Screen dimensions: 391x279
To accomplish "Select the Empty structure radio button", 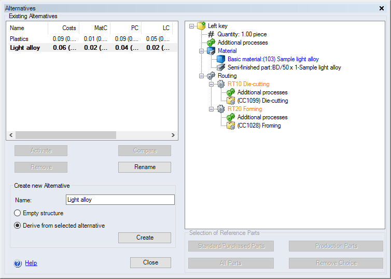I will tap(18, 213).
